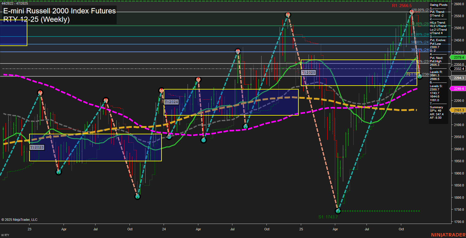Click the Y:2023 yearly range label
Viewport: 466px width, 238px height.
coord(37,148)
